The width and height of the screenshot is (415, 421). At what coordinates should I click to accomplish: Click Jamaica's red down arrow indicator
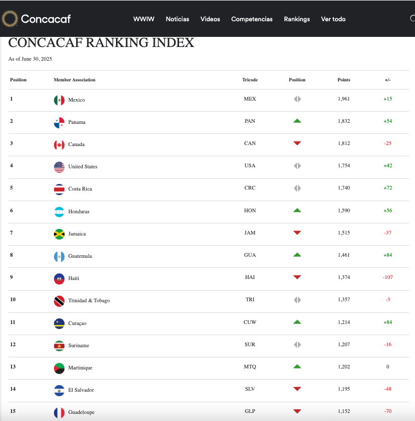(297, 233)
